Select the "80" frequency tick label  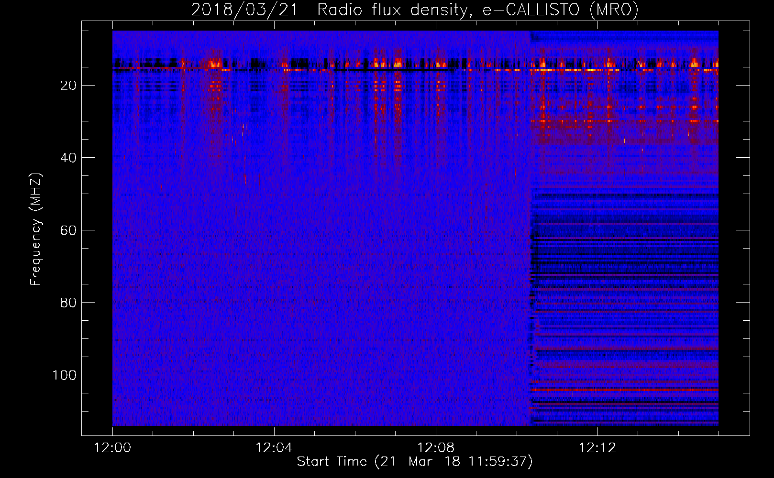click(x=68, y=303)
